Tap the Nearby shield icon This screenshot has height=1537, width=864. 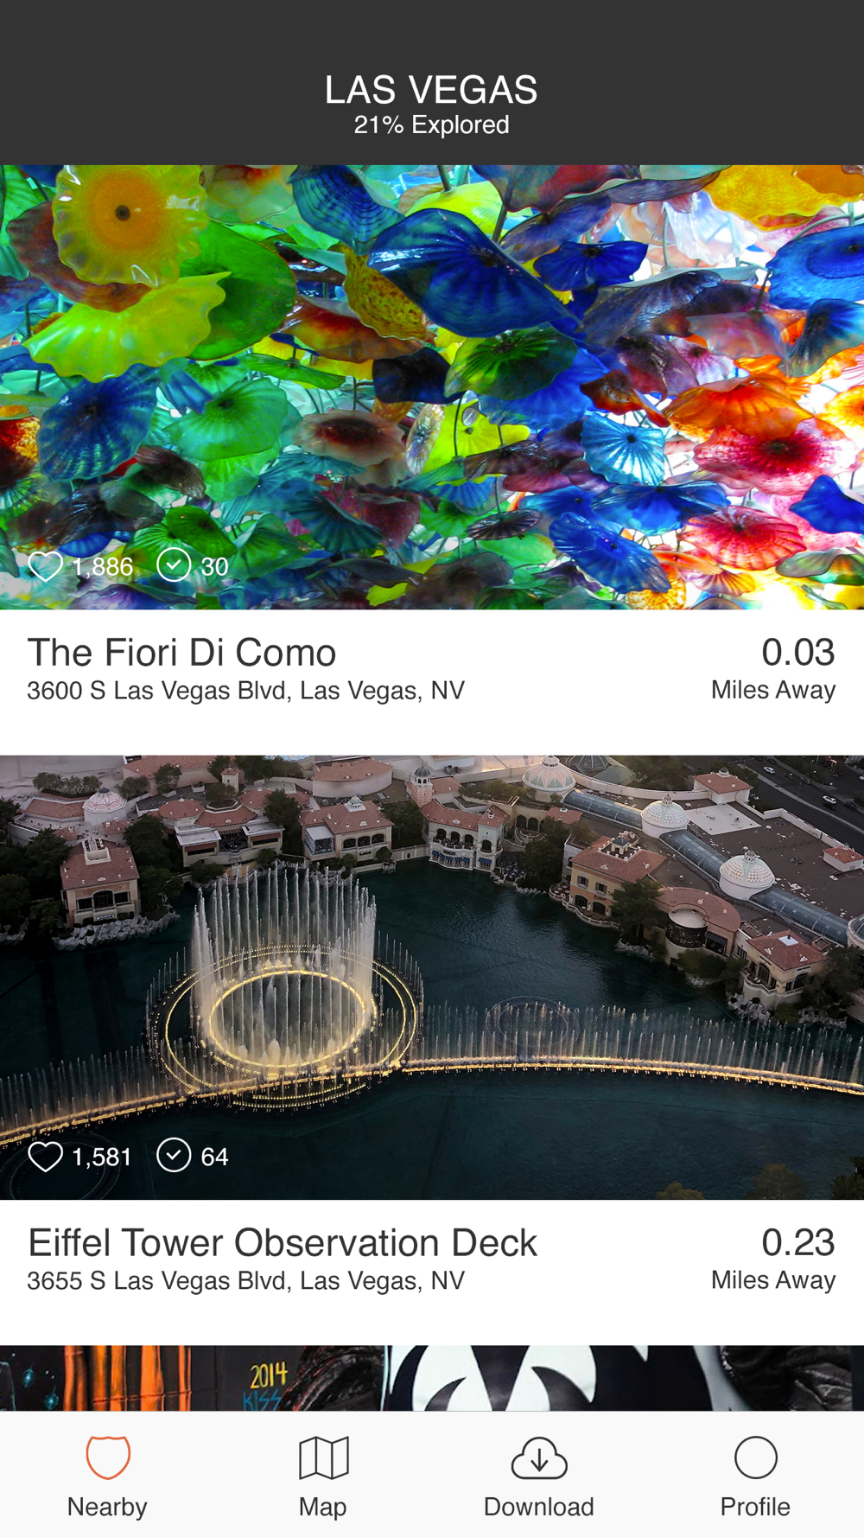(x=107, y=1457)
